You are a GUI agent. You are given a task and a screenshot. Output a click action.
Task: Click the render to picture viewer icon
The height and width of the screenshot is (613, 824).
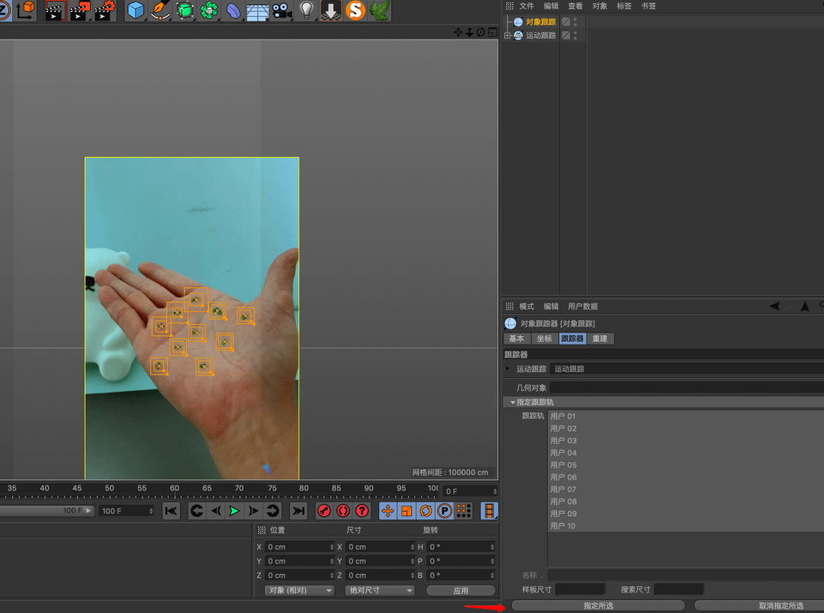(x=78, y=10)
